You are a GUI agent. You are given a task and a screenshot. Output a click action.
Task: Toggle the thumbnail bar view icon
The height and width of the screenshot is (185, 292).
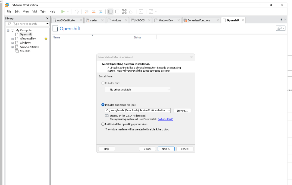[x=117, y=11]
